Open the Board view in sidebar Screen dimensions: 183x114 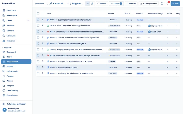(x=16, y=57)
